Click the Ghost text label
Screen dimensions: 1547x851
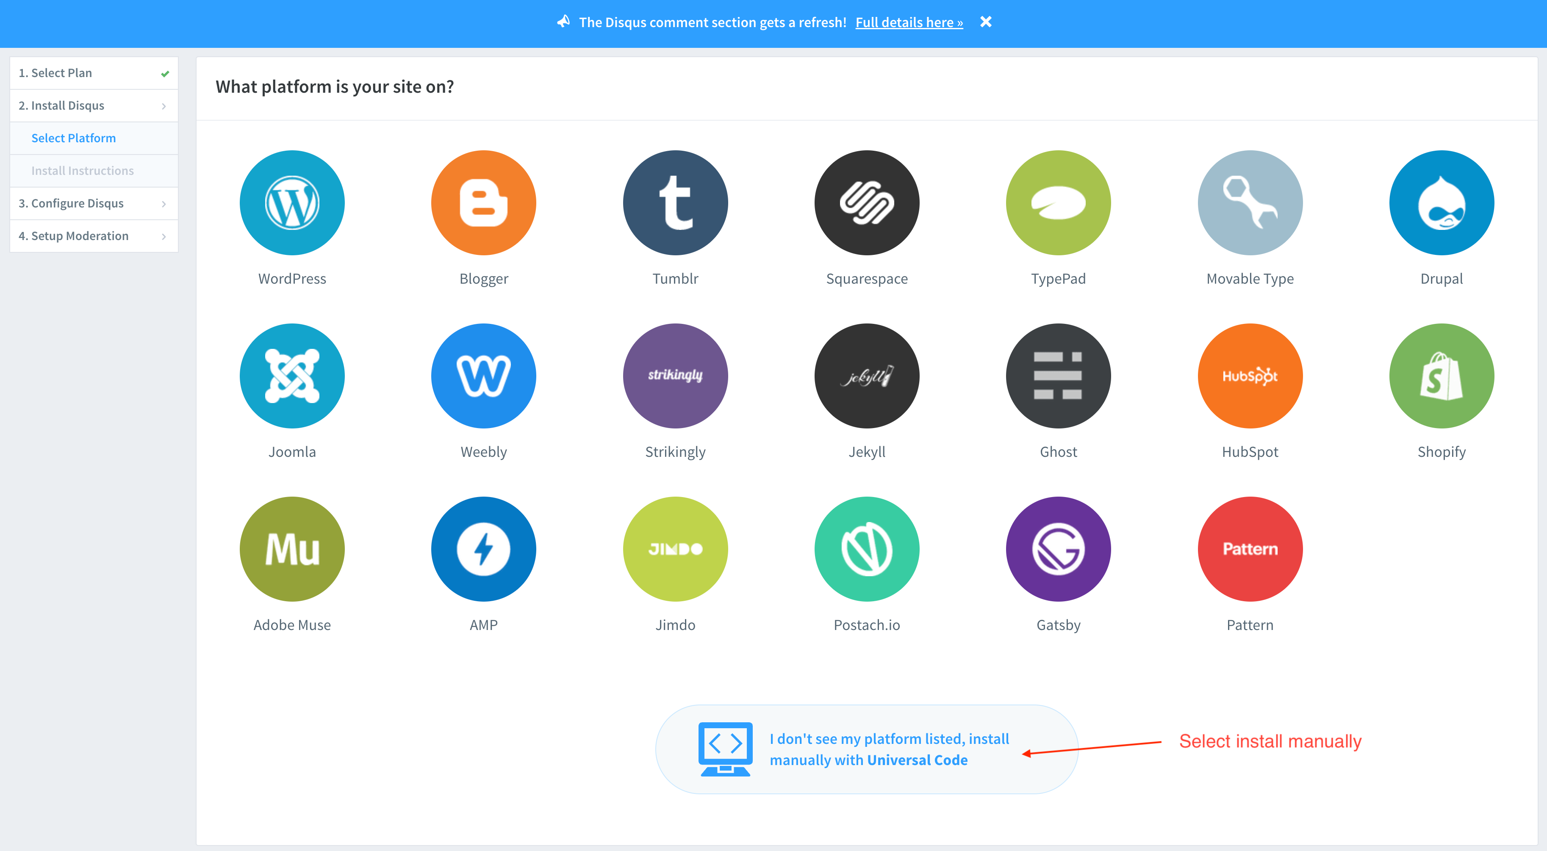pos(1058,451)
